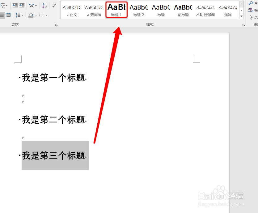Click the Select cursor icon
Image resolution: width=258 pixels, height=213 pixels.
(x=251, y=17)
